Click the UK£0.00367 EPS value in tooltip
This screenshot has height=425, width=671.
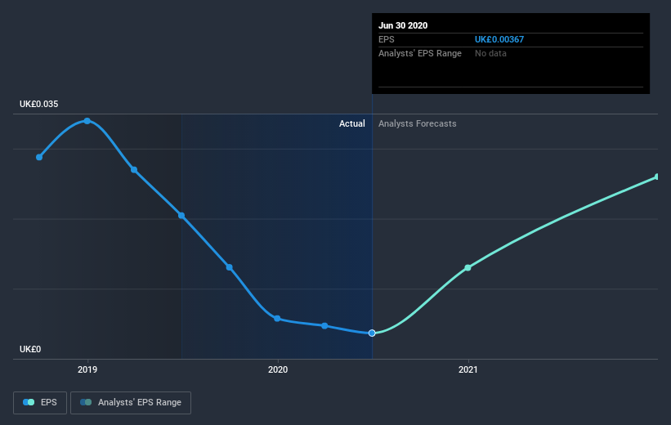pyautogui.click(x=499, y=39)
